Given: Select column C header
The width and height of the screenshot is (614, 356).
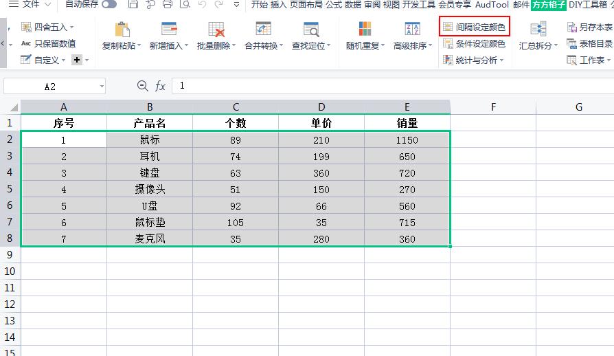Looking at the screenshot, I should (x=236, y=107).
